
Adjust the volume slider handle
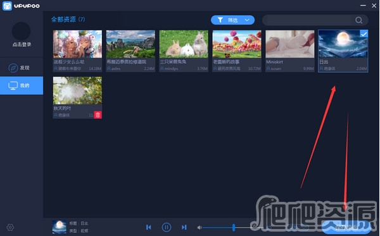234,227
